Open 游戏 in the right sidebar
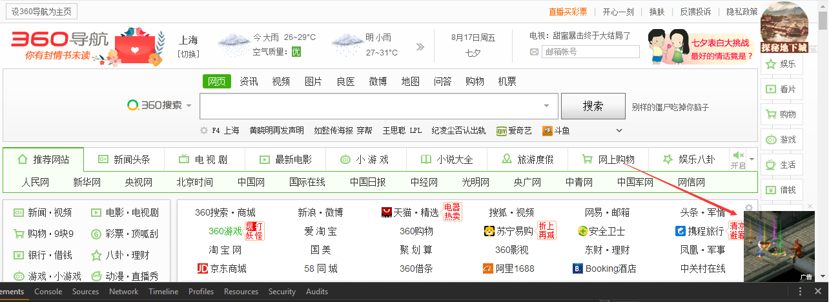 click(x=781, y=139)
